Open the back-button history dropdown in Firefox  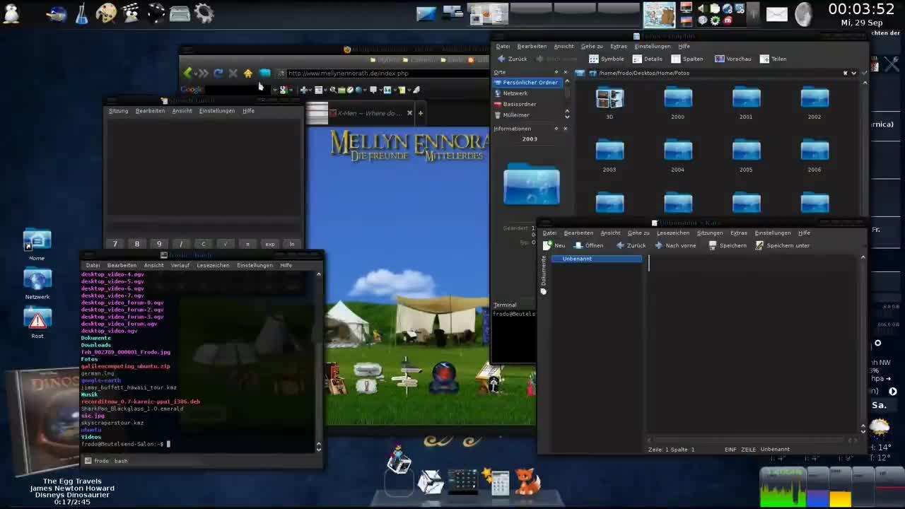coord(195,75)
